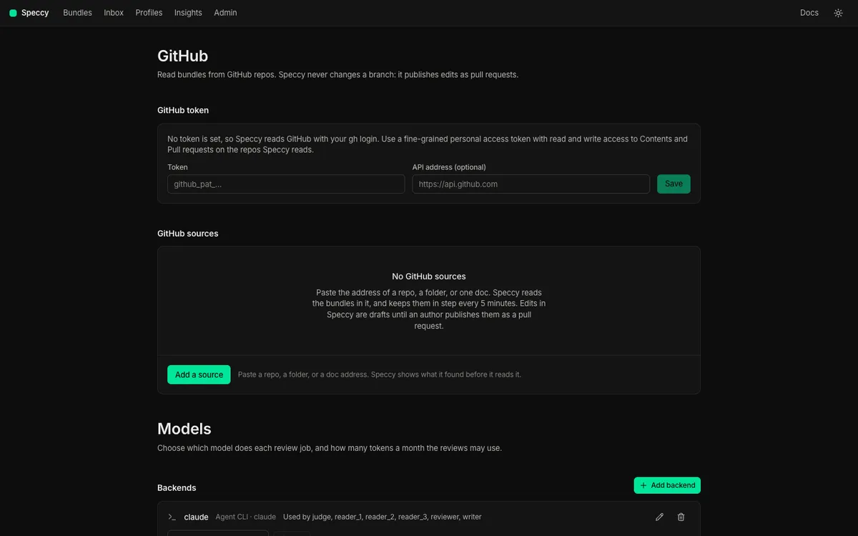Click the Add backend button
Viewport: 858px width, 536px height.
pos(667,485)
